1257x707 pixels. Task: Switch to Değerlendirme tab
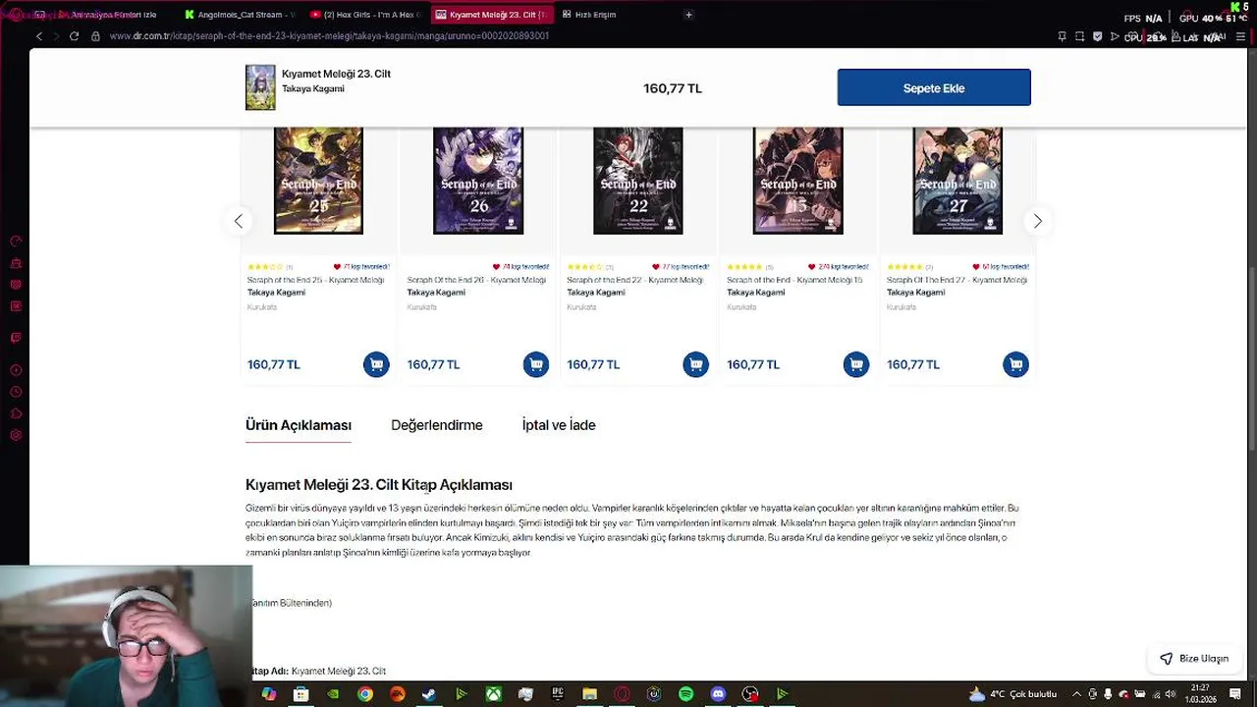click(437, 425)
